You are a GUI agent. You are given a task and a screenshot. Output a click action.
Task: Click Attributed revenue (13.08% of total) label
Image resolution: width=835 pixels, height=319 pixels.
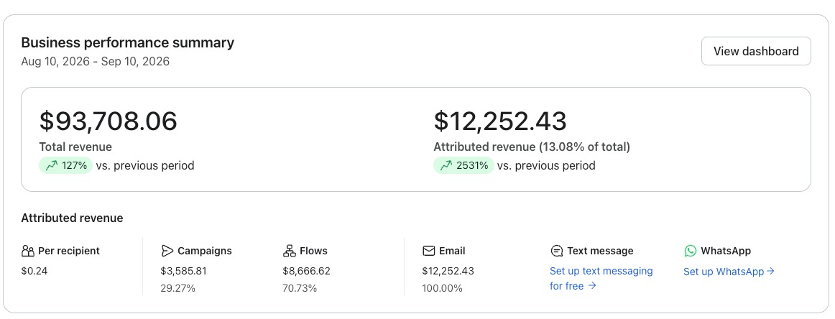pyautogui.click(x=532, y=147)
